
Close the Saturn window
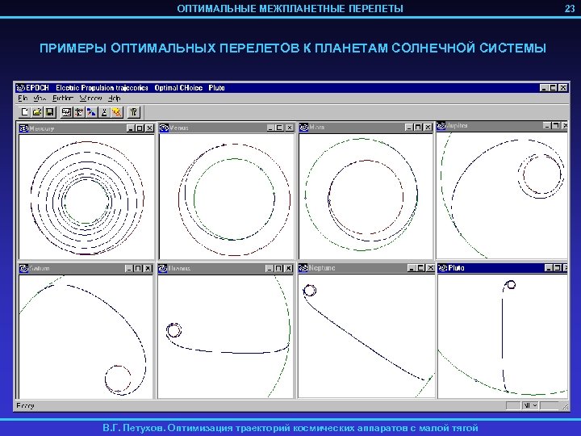[148, 268]
